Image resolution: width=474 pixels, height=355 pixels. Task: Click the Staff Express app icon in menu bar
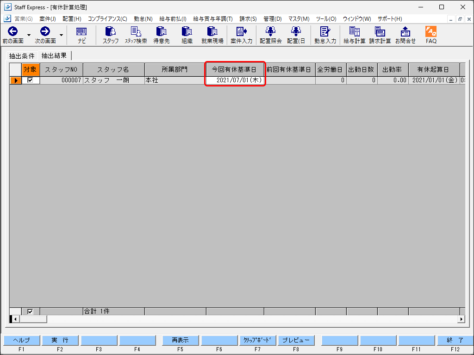tap(7, 18)
